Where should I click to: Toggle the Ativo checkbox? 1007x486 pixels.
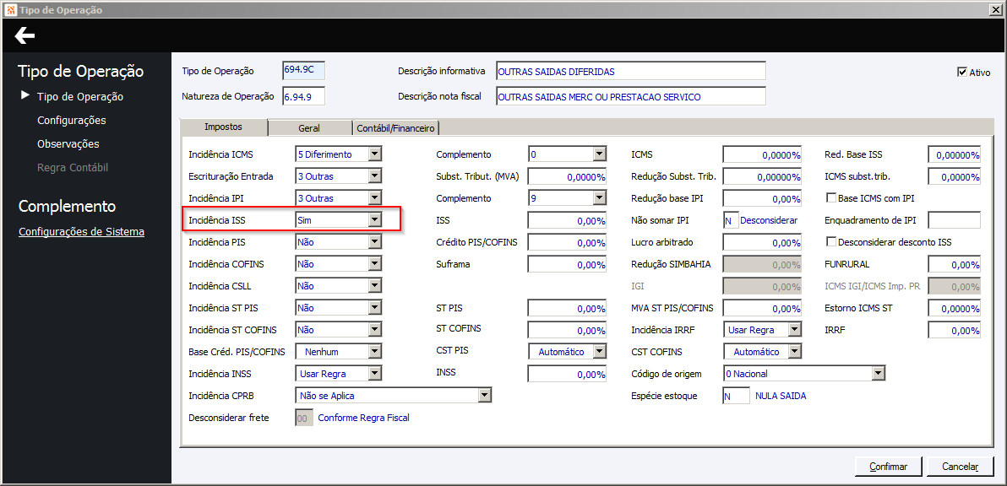(961, 73)
